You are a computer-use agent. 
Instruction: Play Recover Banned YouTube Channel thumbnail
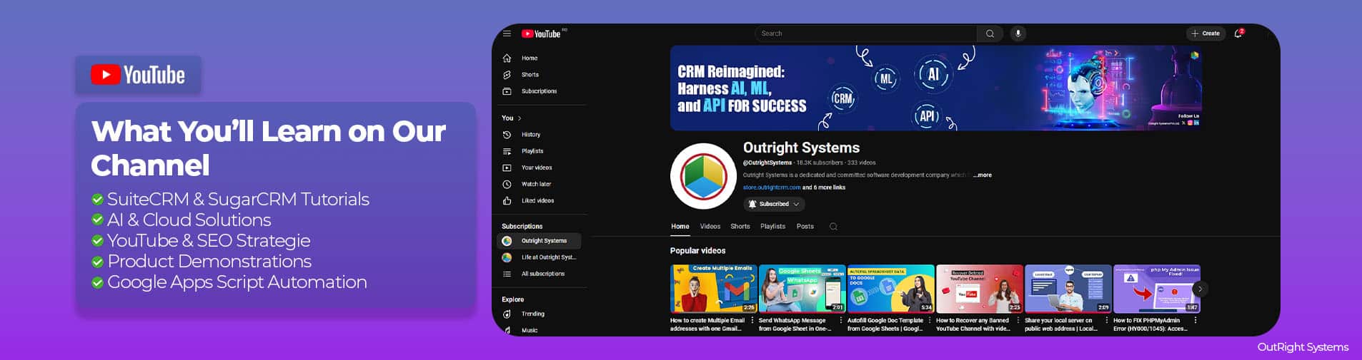pos(979,289)
